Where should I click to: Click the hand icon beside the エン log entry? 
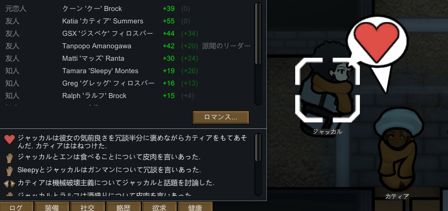point(9,158)
